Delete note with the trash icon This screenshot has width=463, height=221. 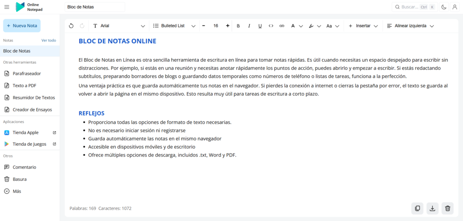pyautogui.click(x=447, y=208)
